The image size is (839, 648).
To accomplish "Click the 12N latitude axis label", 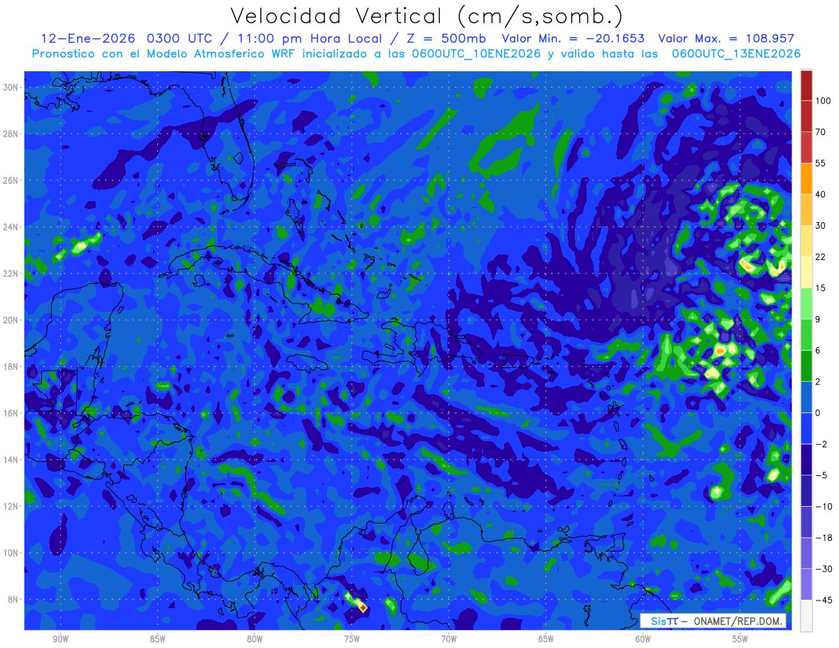I will (12, 506).
